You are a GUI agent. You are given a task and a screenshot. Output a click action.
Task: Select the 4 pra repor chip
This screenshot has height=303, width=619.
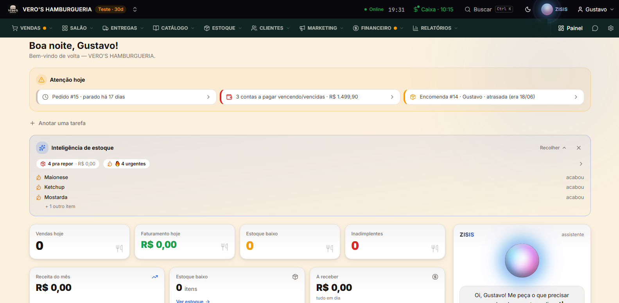[x=68, y=164]
